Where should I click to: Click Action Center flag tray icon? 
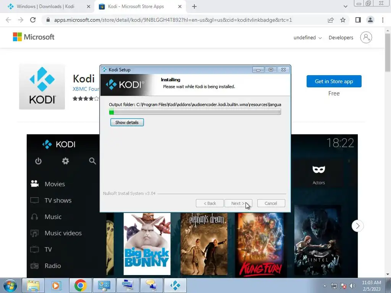(x=343, y=286)
